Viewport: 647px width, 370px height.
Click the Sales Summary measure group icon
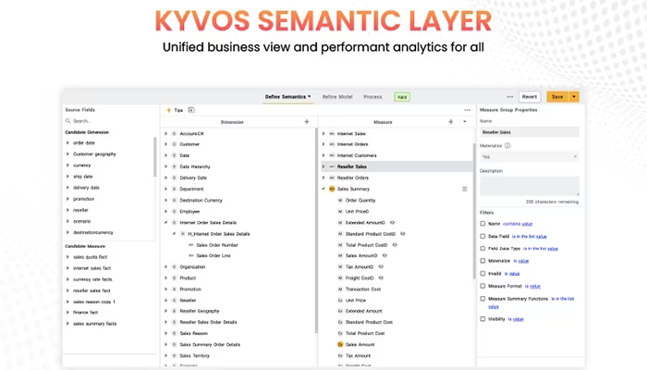[332, 189]
